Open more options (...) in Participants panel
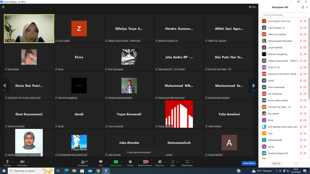Screen dimensions: 310x174 tap(296, 163)
